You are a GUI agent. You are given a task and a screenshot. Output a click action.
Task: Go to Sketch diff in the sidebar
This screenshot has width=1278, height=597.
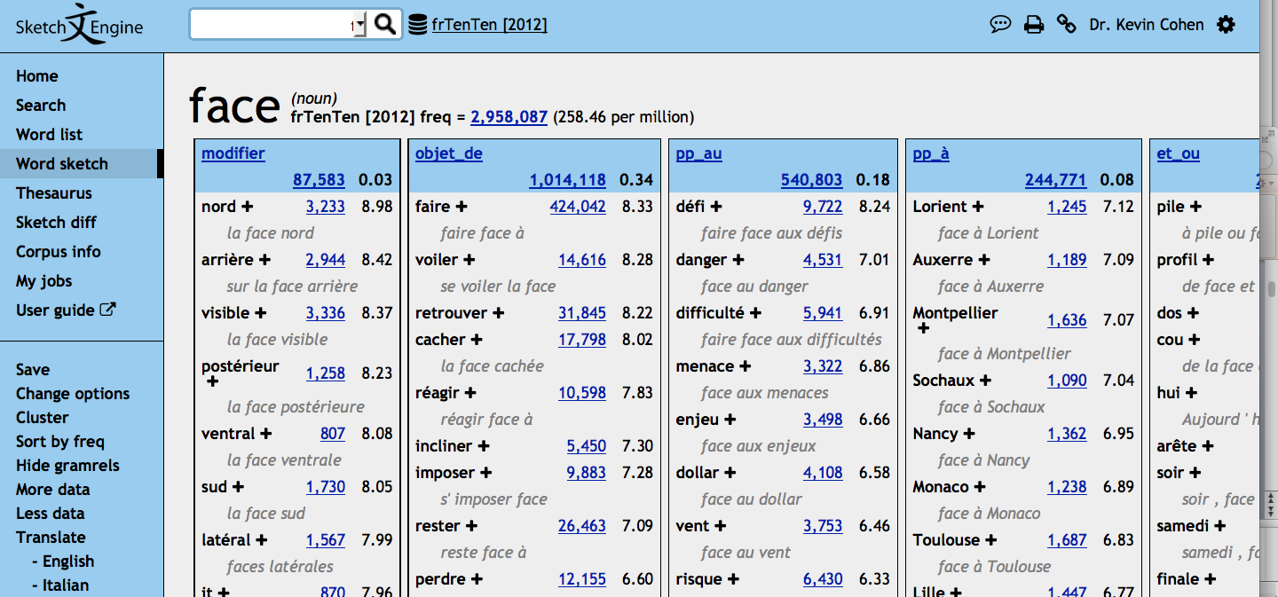(x=57, y=223)
